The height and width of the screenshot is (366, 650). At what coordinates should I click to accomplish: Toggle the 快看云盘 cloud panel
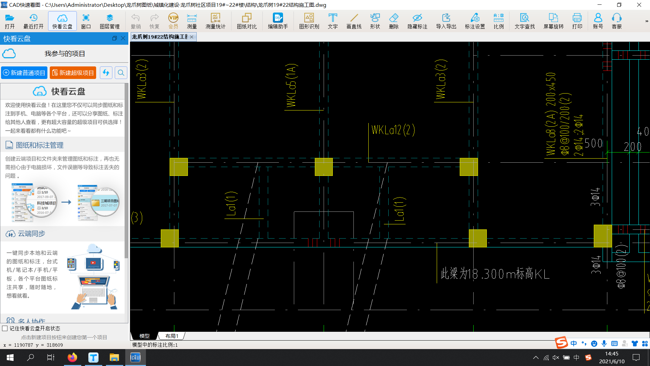point(62,21)
